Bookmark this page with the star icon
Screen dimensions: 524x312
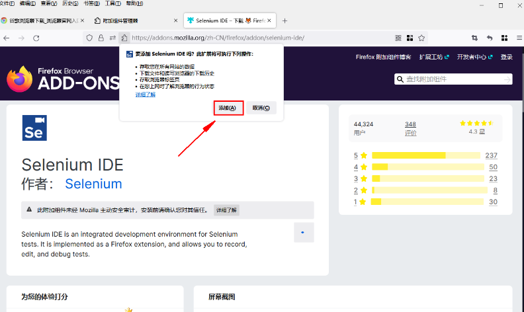pyautogui.click(x=421, y=38)
